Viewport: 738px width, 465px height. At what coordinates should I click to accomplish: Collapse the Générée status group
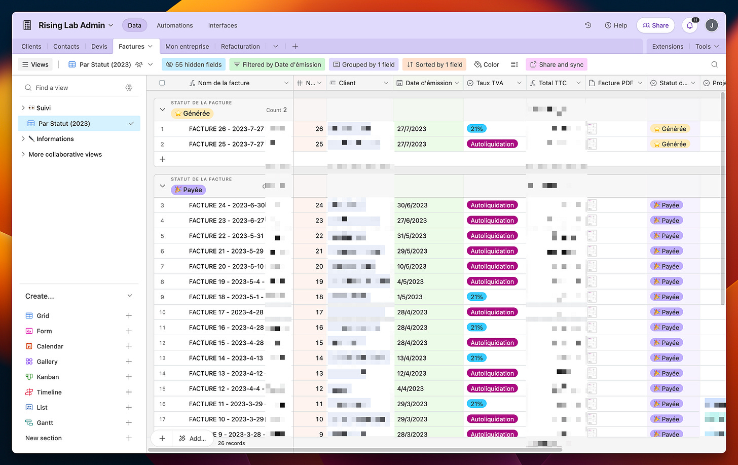[x=162, y=109]
